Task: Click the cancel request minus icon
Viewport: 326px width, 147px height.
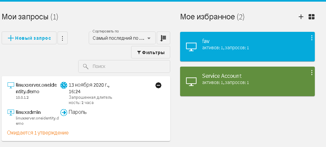Action: pyautogui.click(x=158, y=85)
